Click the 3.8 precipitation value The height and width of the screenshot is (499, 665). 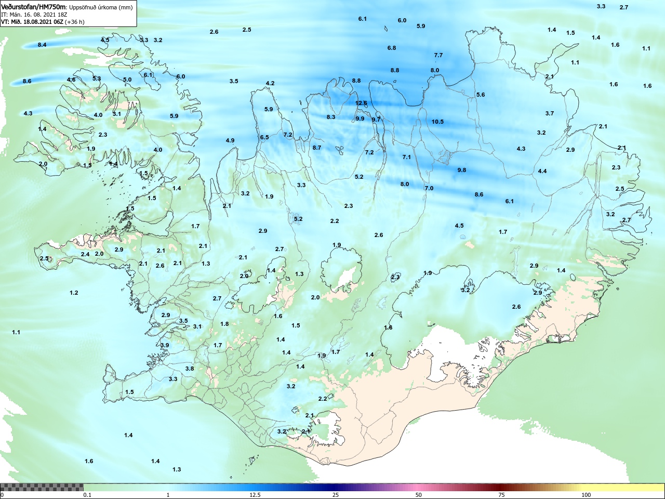click(190, 369)
